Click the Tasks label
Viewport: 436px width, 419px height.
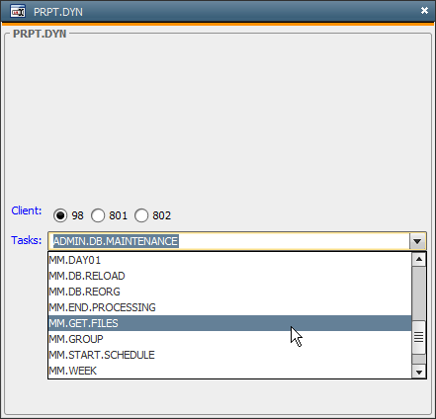pyautogui.click(x=27, y=240)
